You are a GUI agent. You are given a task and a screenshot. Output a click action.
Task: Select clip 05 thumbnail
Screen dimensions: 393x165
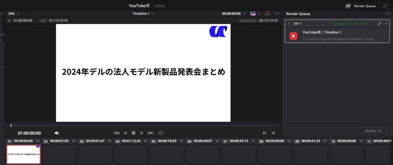point(167,154)
